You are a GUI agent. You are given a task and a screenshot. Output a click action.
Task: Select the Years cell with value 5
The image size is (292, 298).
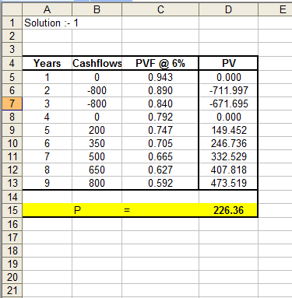coord(47,130)
